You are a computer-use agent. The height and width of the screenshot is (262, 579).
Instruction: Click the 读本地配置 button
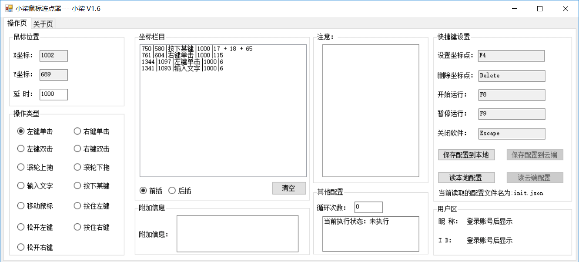466,177
